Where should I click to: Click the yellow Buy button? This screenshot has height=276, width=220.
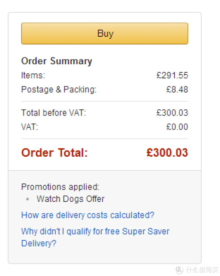pos(104,33)
